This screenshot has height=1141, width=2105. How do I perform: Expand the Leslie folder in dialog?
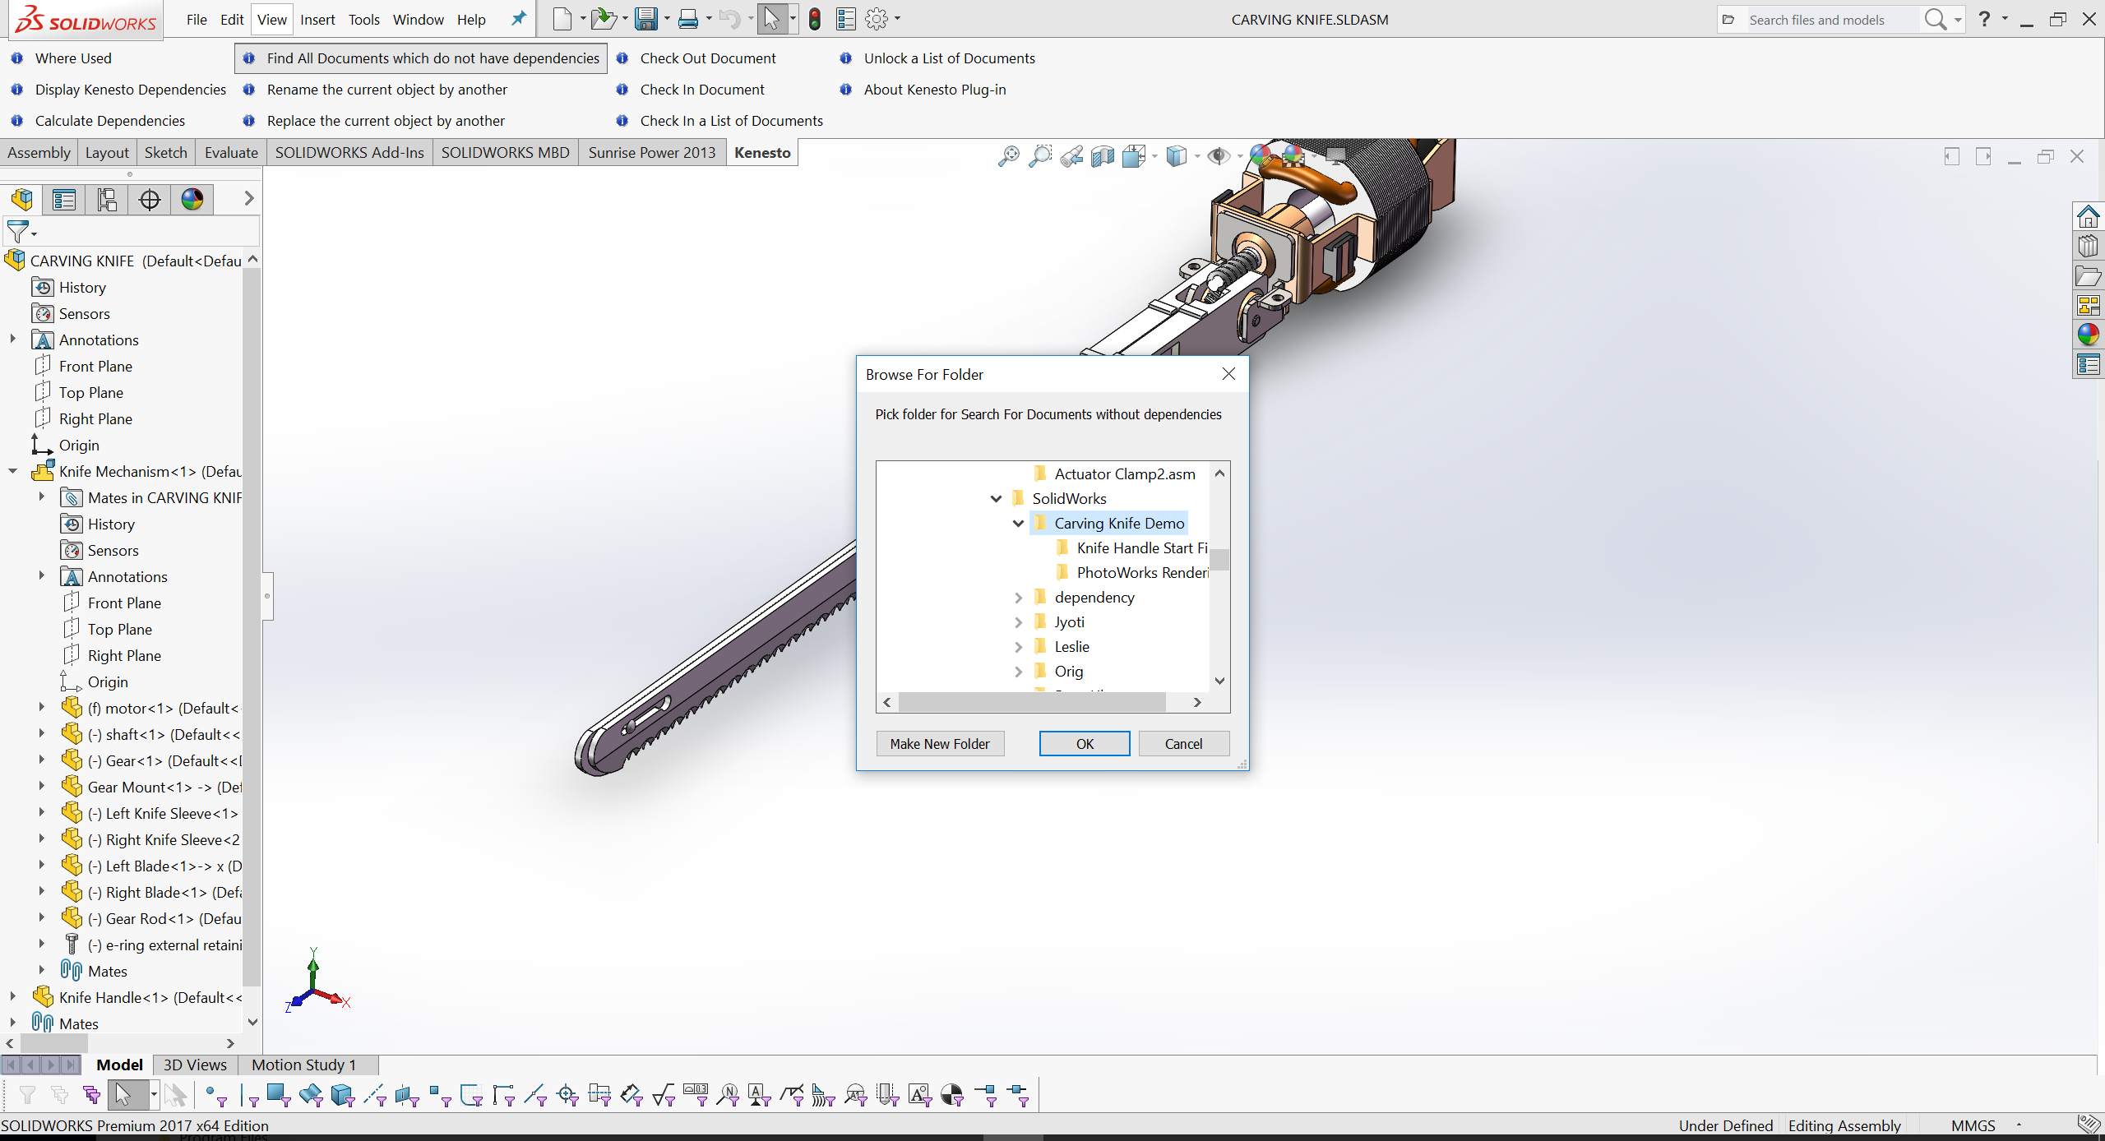click(1018, 646)
